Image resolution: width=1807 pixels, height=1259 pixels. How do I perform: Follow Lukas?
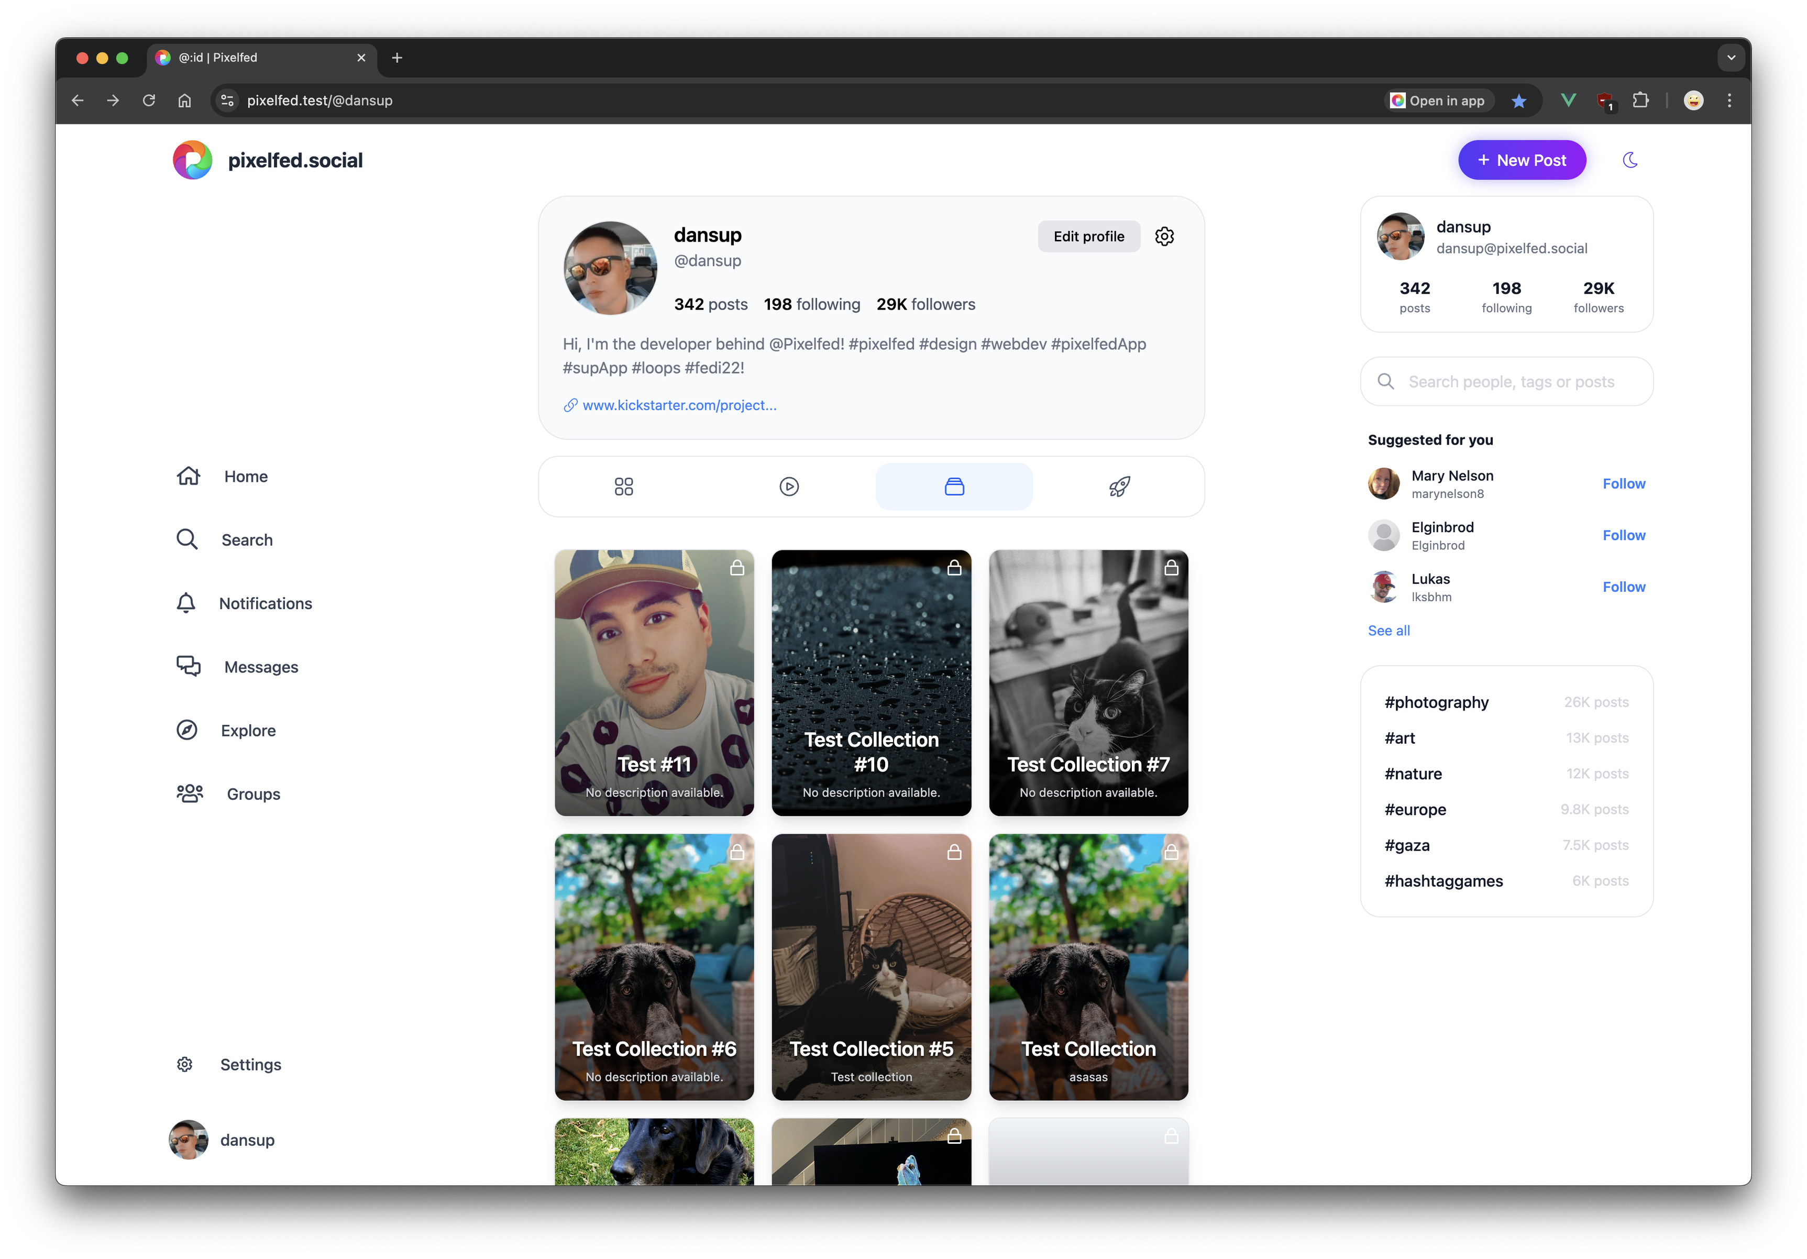tap(1624, 587)
